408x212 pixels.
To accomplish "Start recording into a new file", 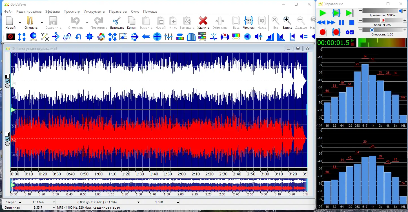I will point(323,32).
